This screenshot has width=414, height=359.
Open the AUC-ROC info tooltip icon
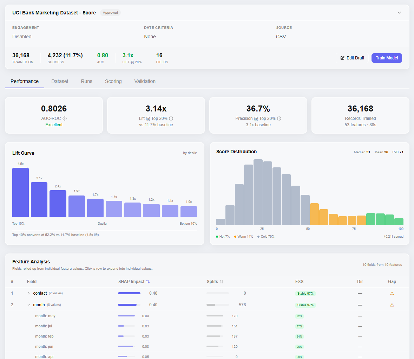(64, 118)
